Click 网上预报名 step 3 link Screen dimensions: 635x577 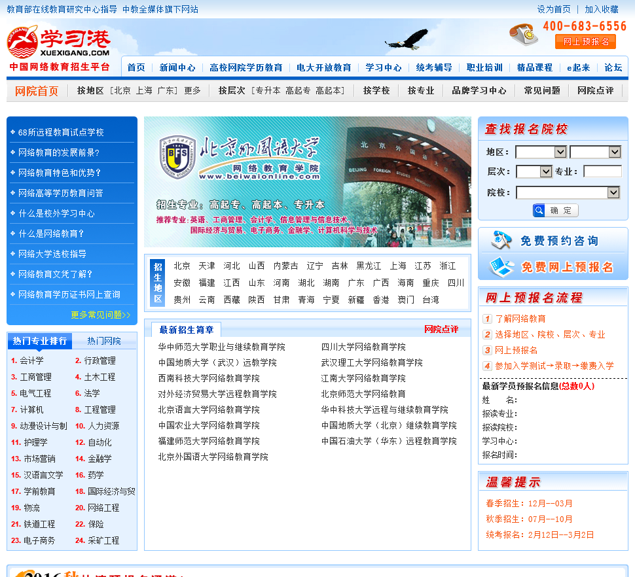[516, 351]
